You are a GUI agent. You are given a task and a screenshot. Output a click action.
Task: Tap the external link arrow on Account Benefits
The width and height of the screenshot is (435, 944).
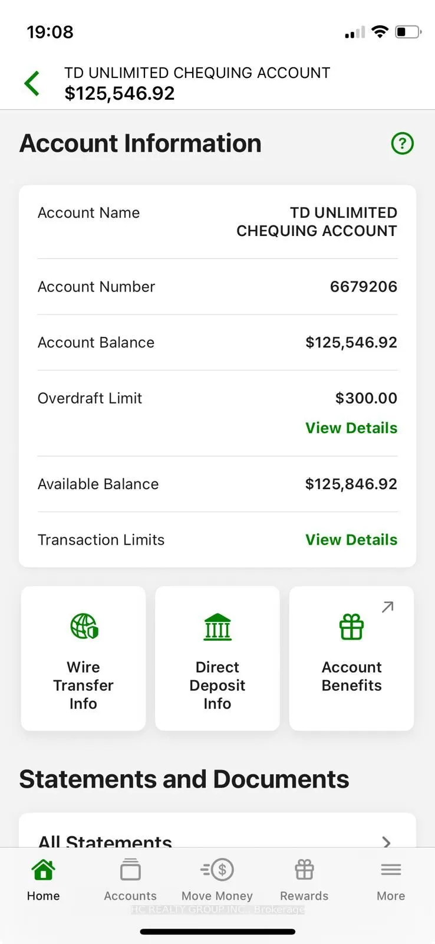(x=387, y=607)
